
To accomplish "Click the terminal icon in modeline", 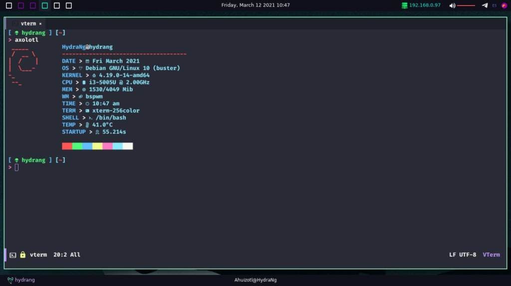I will pyautogui.click(x=13, y=255).
